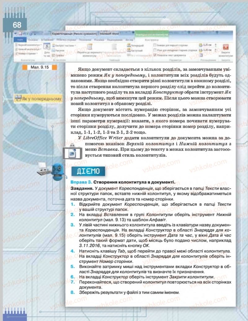Redo action in quick access toolbar
This screenshot has width=248, height=321.
31,34
